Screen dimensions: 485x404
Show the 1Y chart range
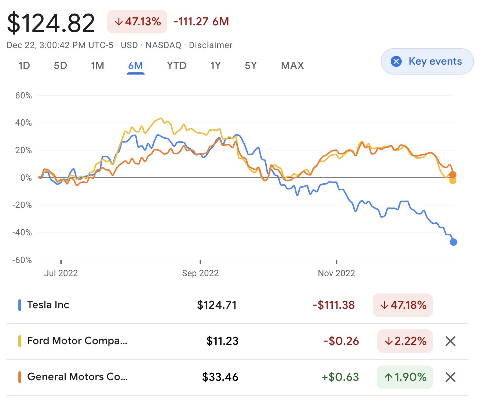(216, 66)
